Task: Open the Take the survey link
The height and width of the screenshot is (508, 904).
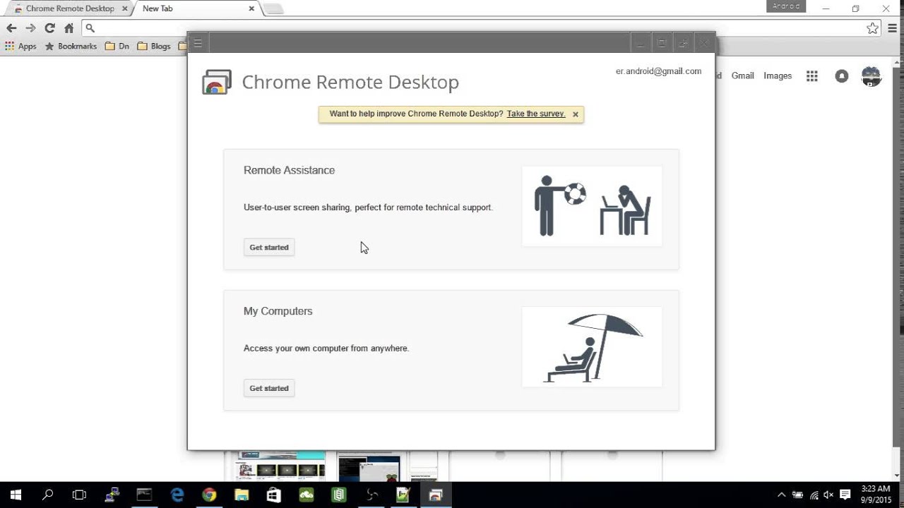Action: click(536, 114)
